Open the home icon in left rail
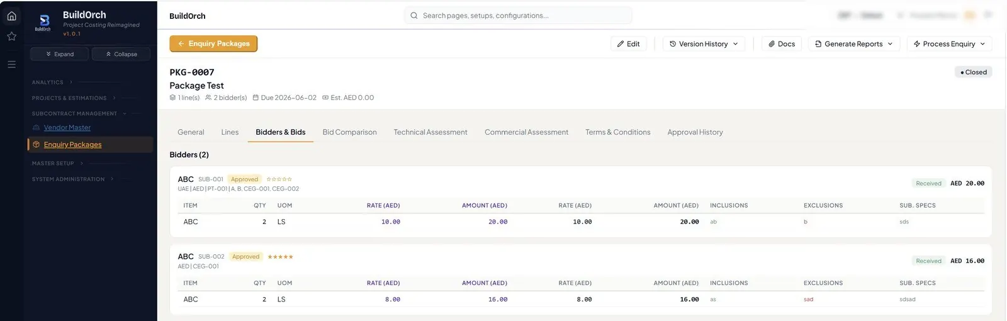Viewport: 1007px width, 321px height. 11,16
